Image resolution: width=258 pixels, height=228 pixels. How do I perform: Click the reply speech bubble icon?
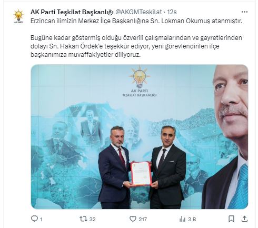34,219
